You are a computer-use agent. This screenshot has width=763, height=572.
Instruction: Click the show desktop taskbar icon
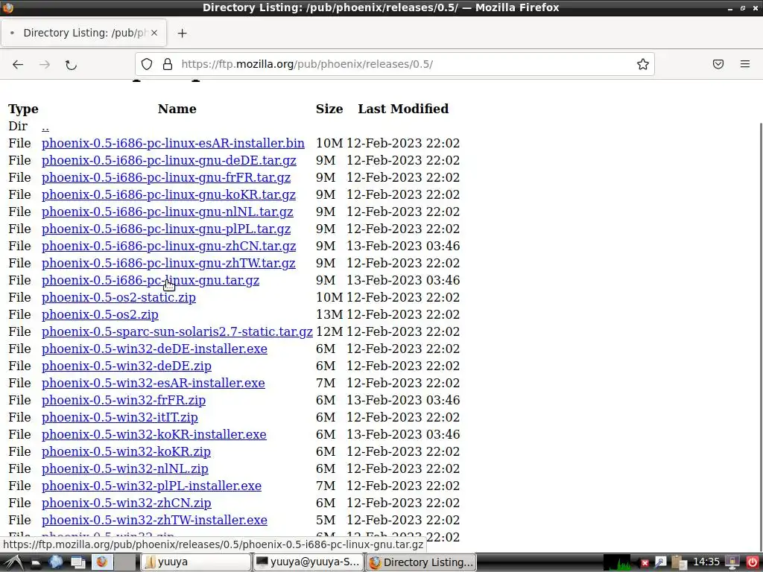pyautogui.click(x=78, y=563)
